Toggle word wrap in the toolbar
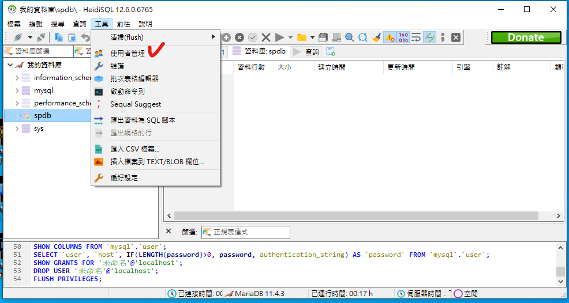The width and height of the screenshot is (569, 303). (416, 37)
